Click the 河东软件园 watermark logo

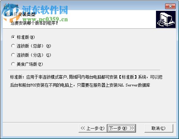pyautogui.click(x=45, y=10)
